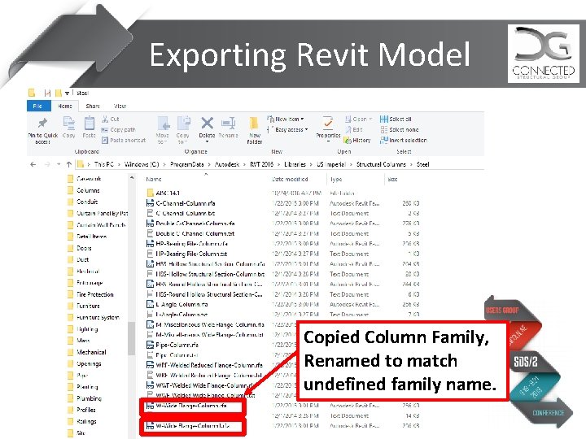This screenshot has height=439, width=586.
Task: Click Structural Columns in address path
Action: point(381,164)
